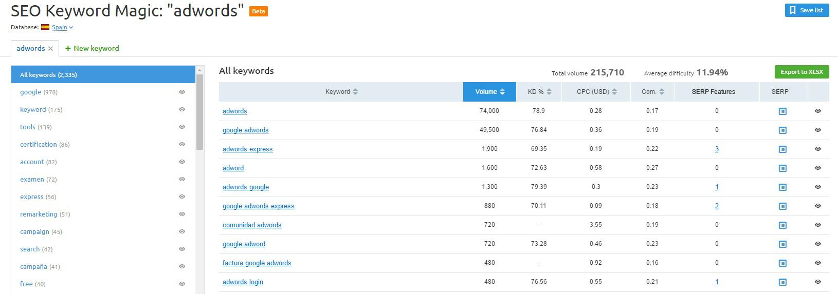
Task: Click the adwords google keyword link
Action: pos(245,187)
